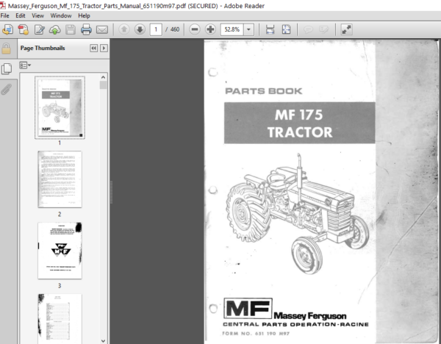441x344 pixels.
Task: Select page 1 thumbnail
Action: tap(60, 107)
